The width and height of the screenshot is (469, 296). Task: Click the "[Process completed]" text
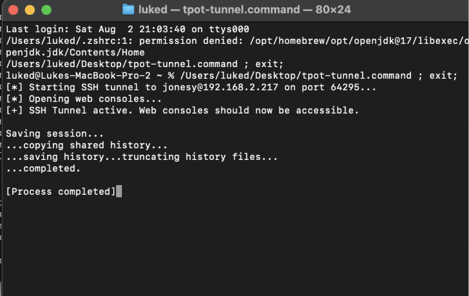point(60,192)
